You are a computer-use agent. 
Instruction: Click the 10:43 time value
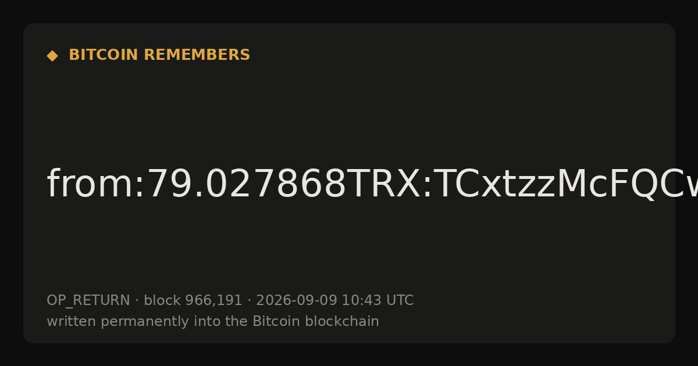[360, 300]
